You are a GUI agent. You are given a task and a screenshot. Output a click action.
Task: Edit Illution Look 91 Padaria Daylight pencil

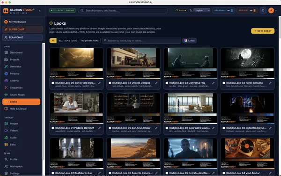(99, 128)
